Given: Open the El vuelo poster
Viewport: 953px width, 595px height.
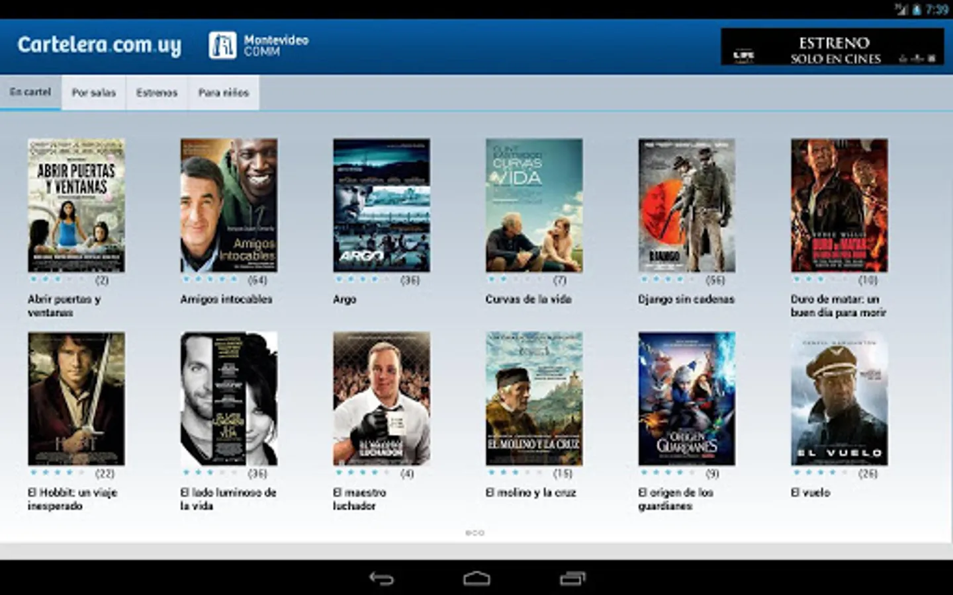Looking at the screenshot, I should [839, 399].
